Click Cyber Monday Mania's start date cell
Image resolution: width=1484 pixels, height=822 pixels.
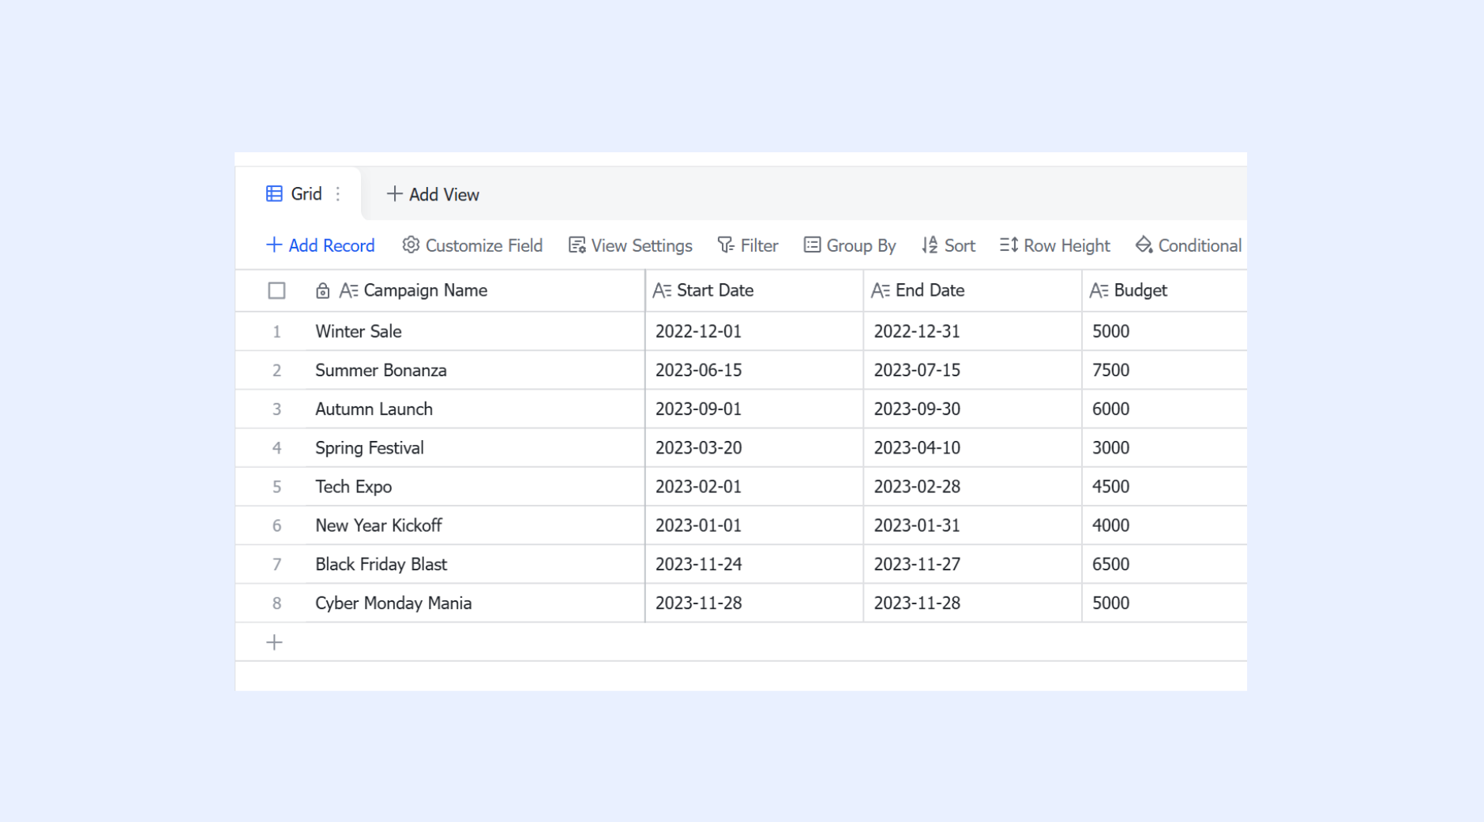click(x=754, y=603)
